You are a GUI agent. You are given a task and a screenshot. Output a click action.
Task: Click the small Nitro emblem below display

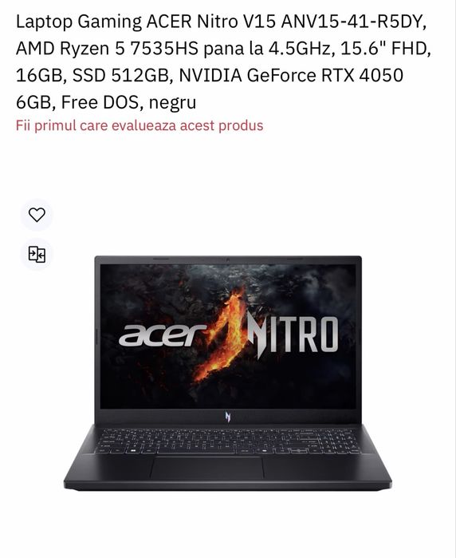228,417
